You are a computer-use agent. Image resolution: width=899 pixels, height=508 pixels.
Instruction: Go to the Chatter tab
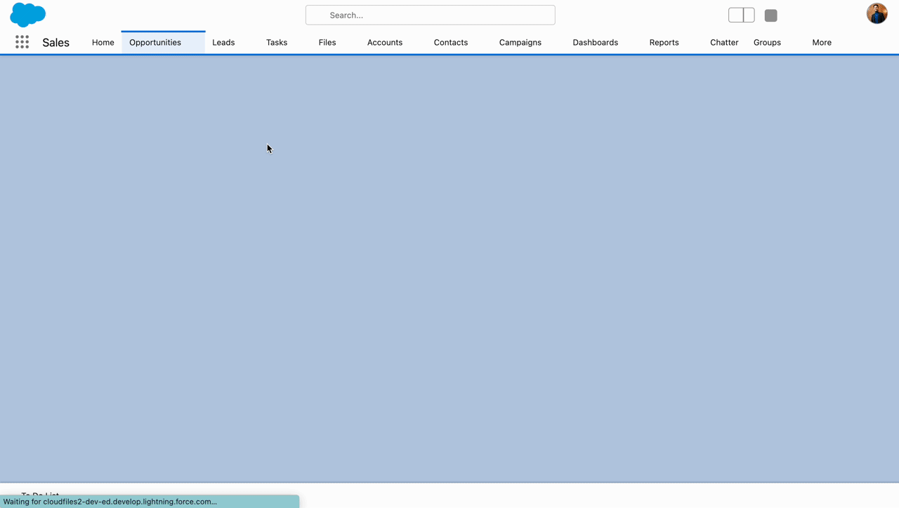[723, 42]
